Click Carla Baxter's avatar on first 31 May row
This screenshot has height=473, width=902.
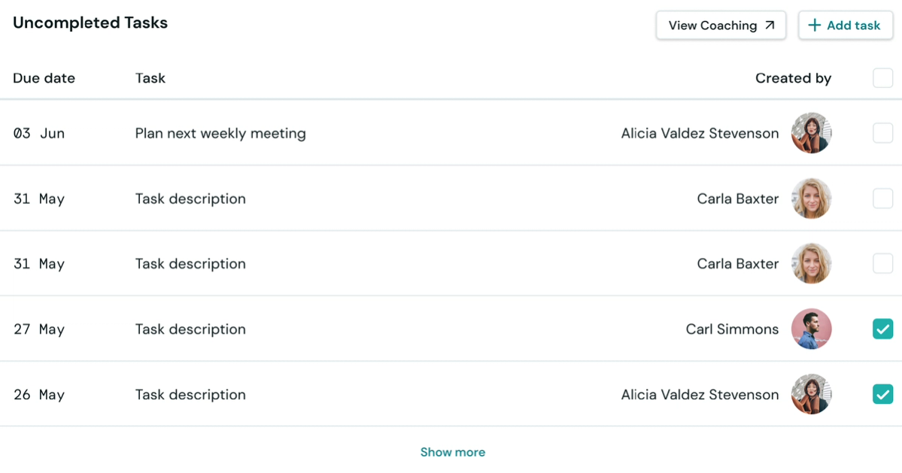pos(811,199)
